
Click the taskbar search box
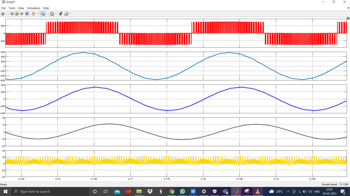tap(50, 191)
